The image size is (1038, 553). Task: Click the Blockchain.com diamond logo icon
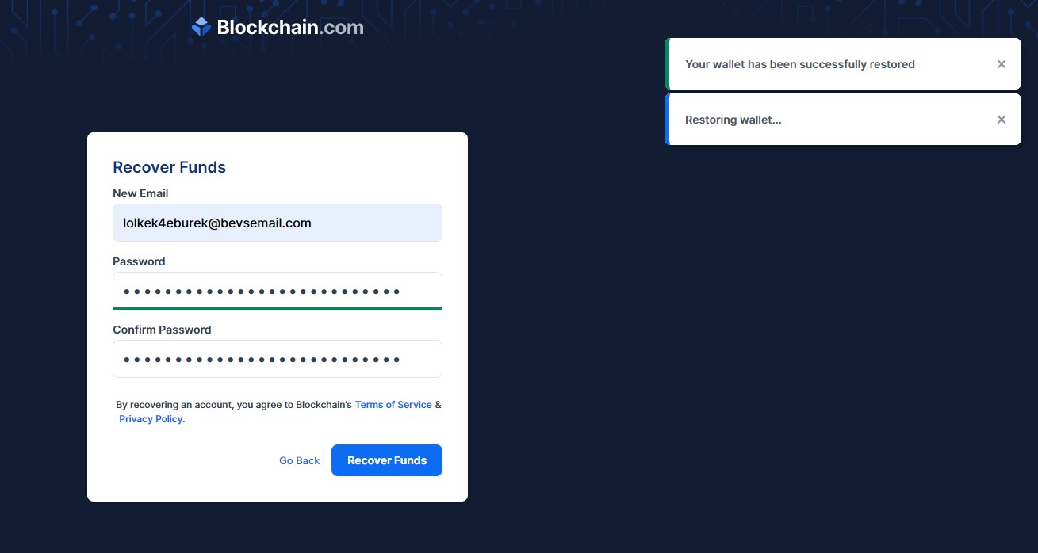point(201,28)
